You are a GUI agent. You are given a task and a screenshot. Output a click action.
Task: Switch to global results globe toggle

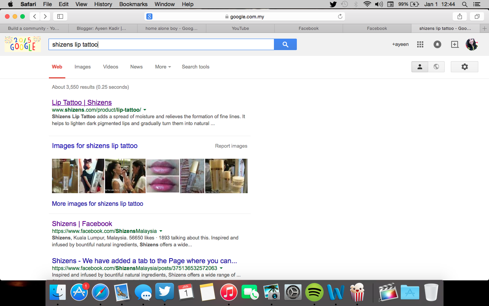click(436, 67)
